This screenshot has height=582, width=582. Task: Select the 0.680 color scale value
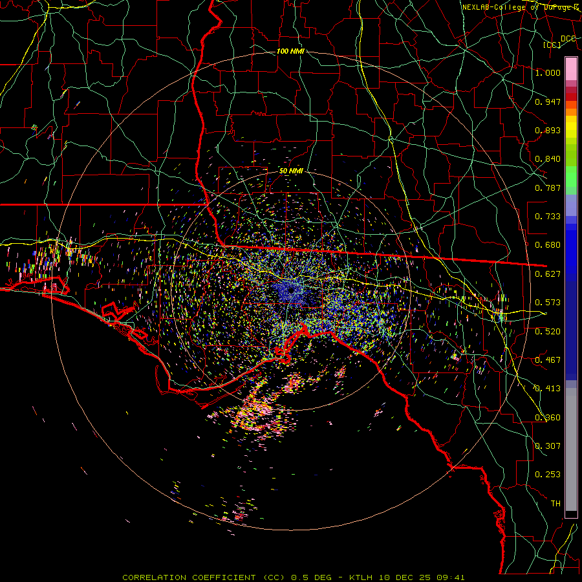[x=548, y=244]
